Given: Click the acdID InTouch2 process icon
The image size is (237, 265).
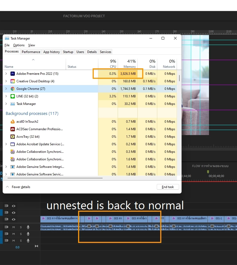Looking at the screenshot, I should coord(12,122).
